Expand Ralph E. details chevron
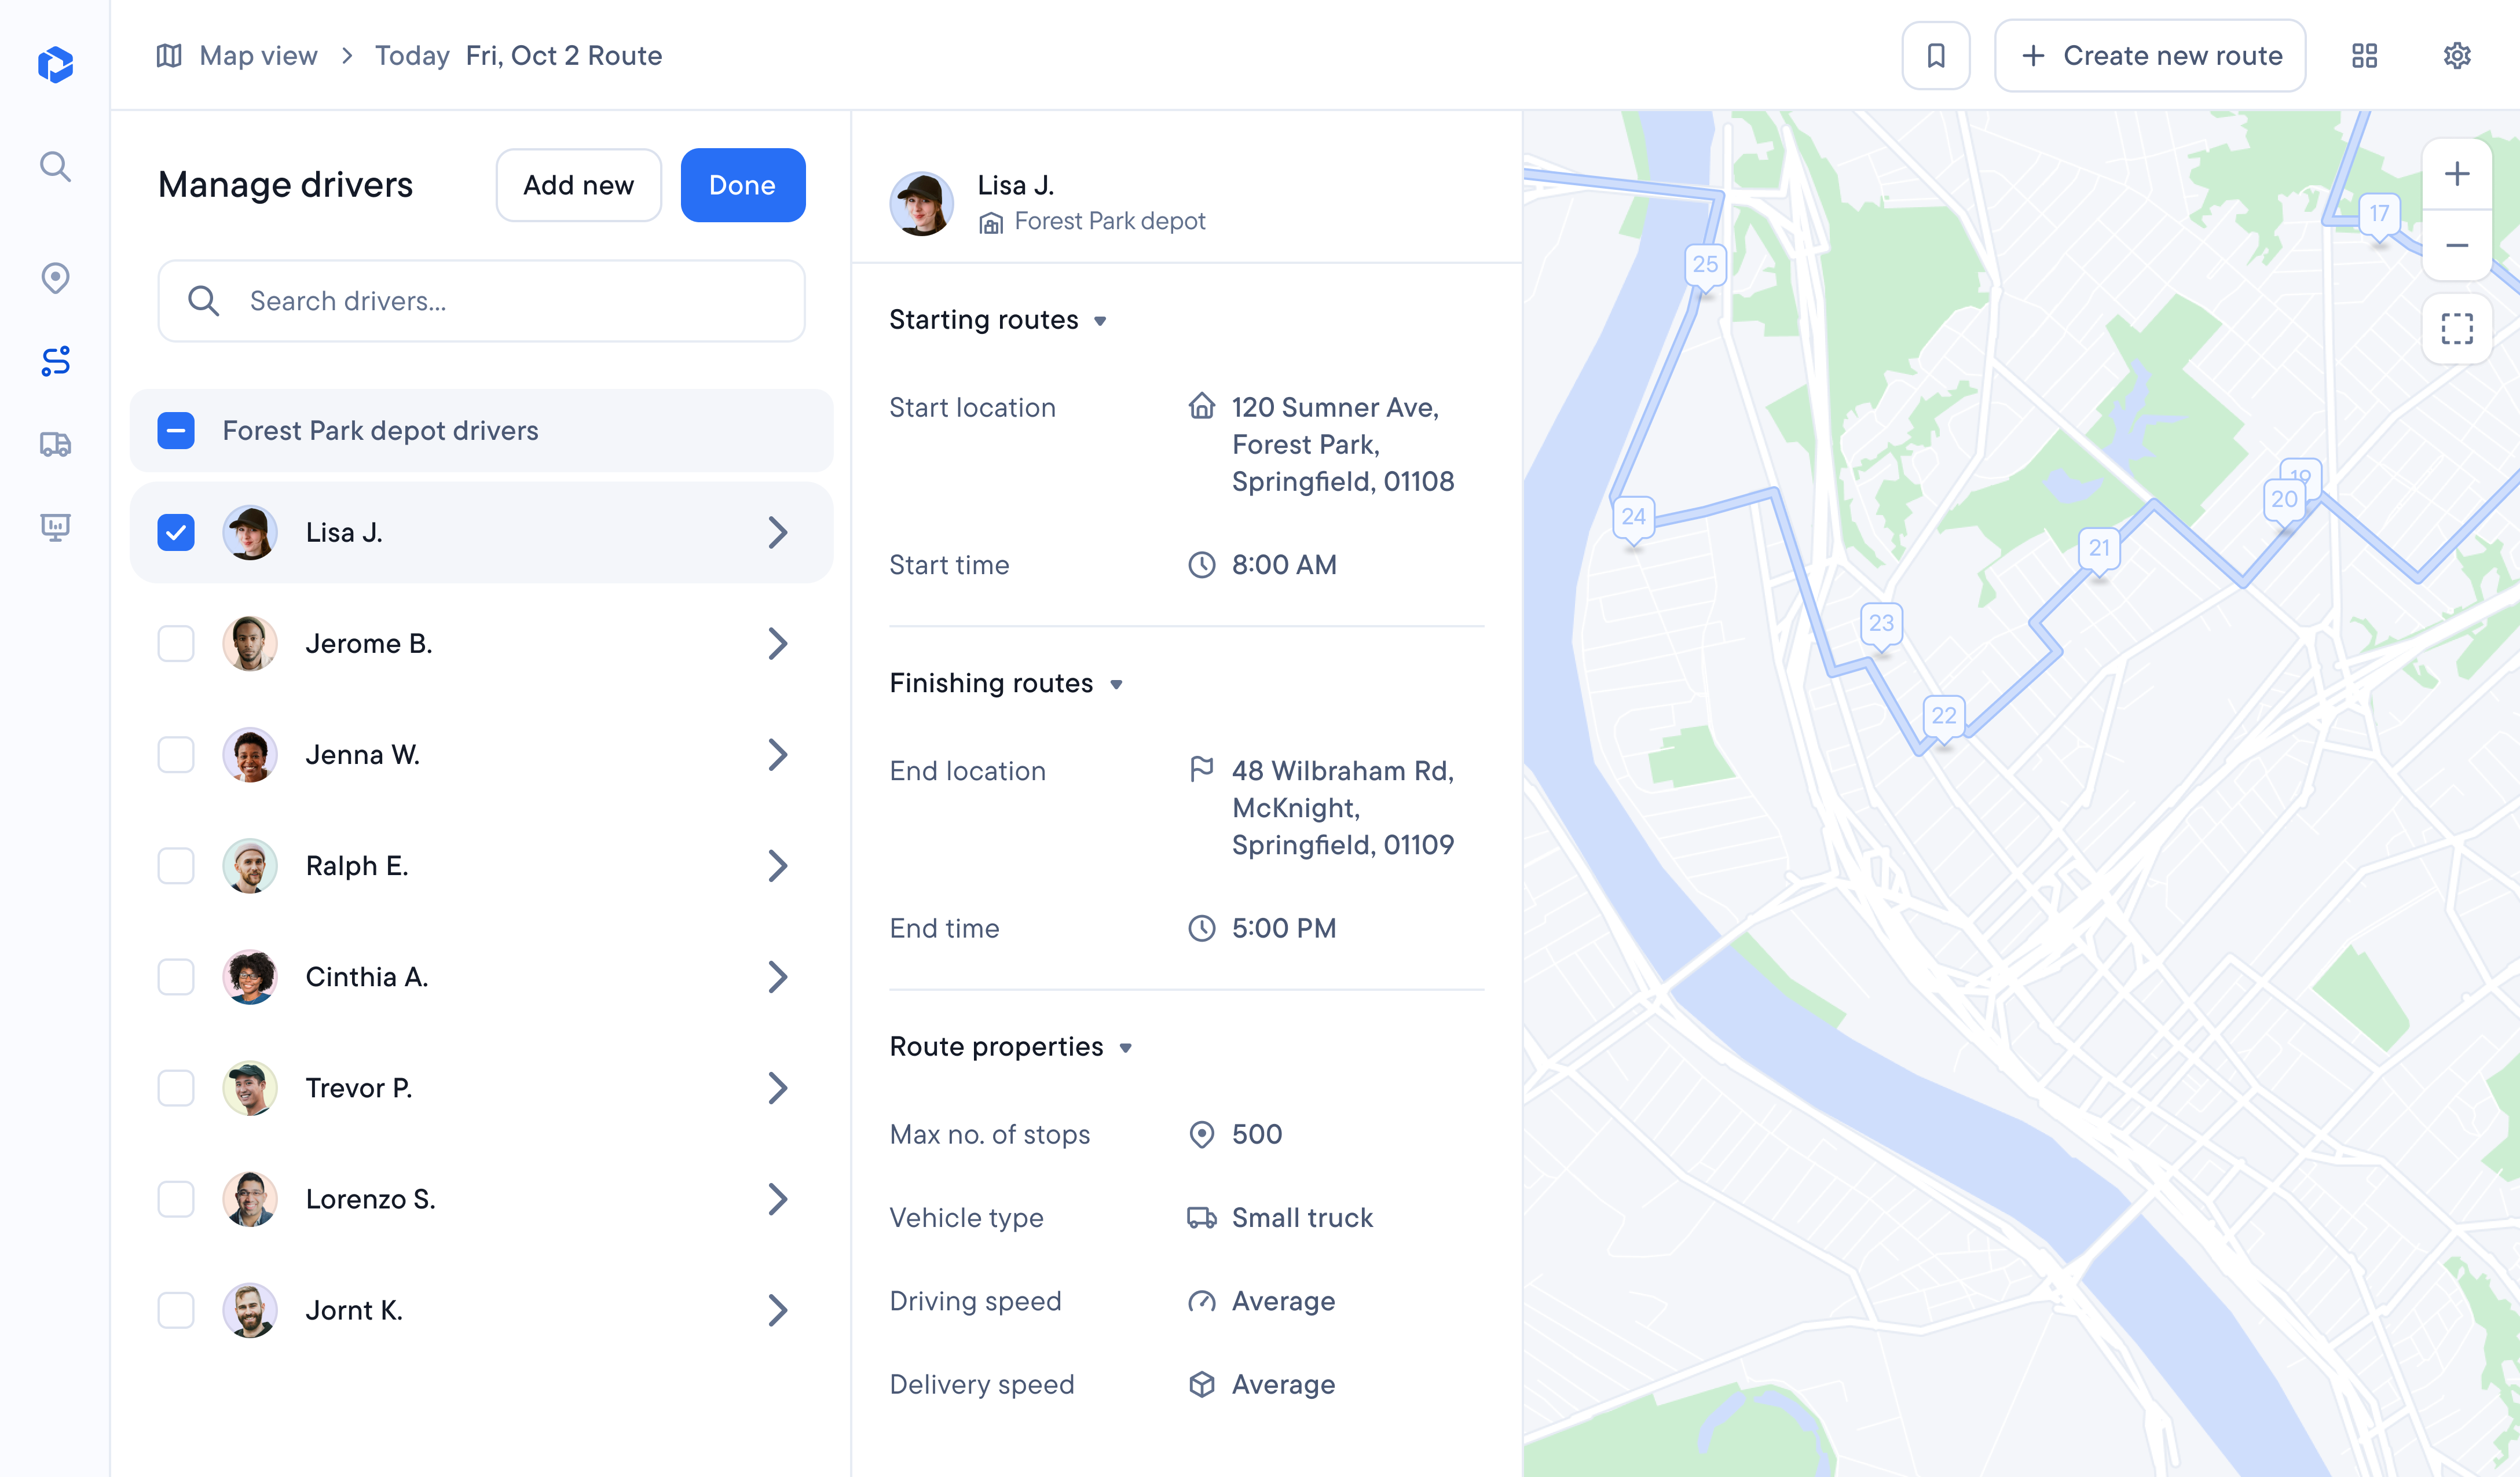Viewport: 2520px width, 1477px height. [778, 865]
